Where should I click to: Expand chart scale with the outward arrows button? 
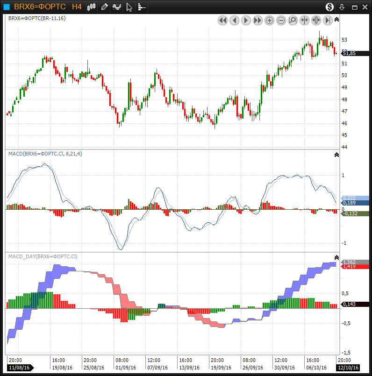[316, 20]
